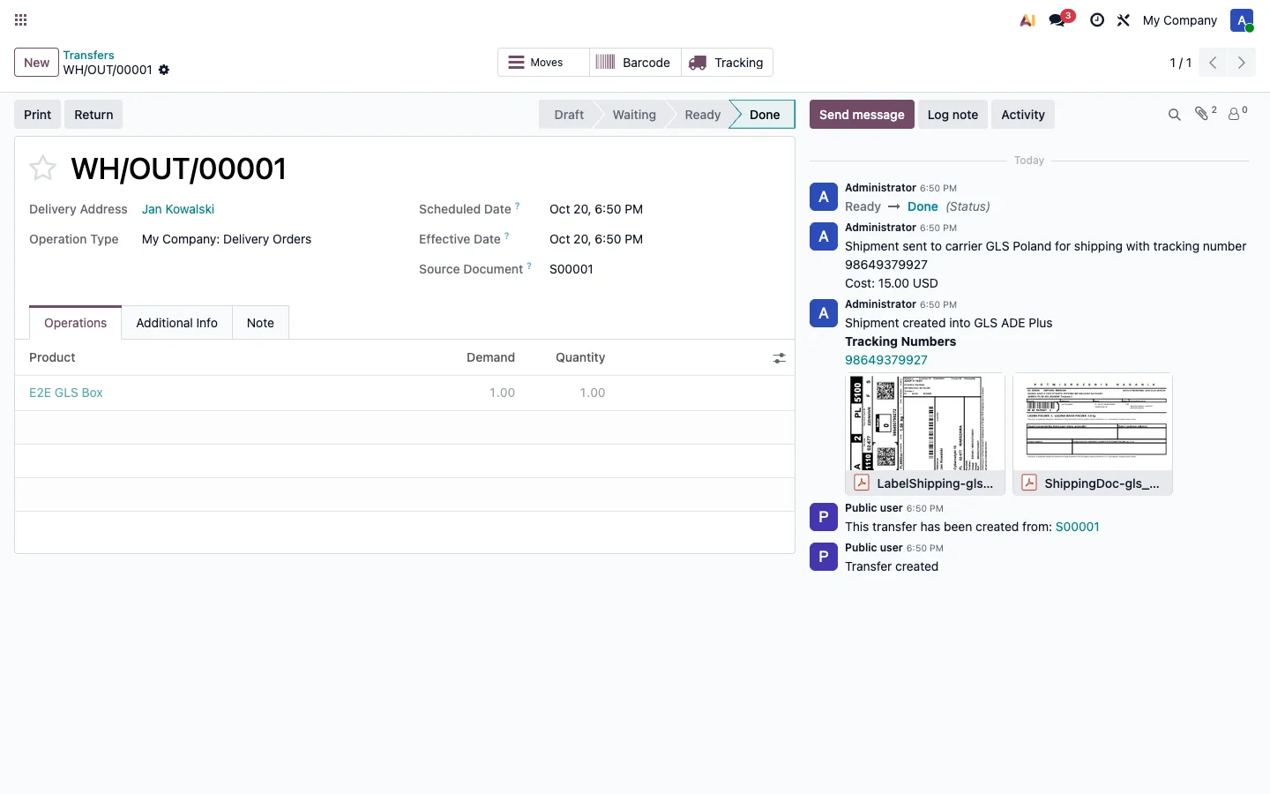Open the Moves smart button
The width and height of the screenshot is (1270, 794).
tap(543, 63)
